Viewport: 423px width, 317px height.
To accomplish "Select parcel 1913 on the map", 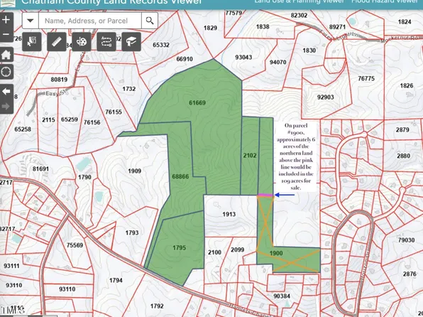I will (x=229, y=215).
